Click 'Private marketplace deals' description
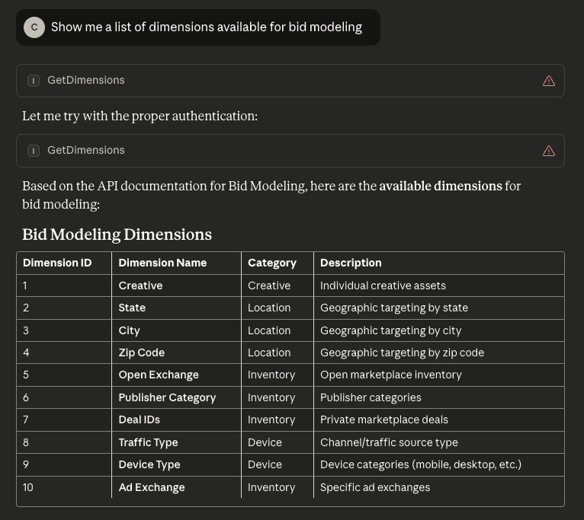Image resolution: width=584 pixels, height=520 pixels. point(384,420)
